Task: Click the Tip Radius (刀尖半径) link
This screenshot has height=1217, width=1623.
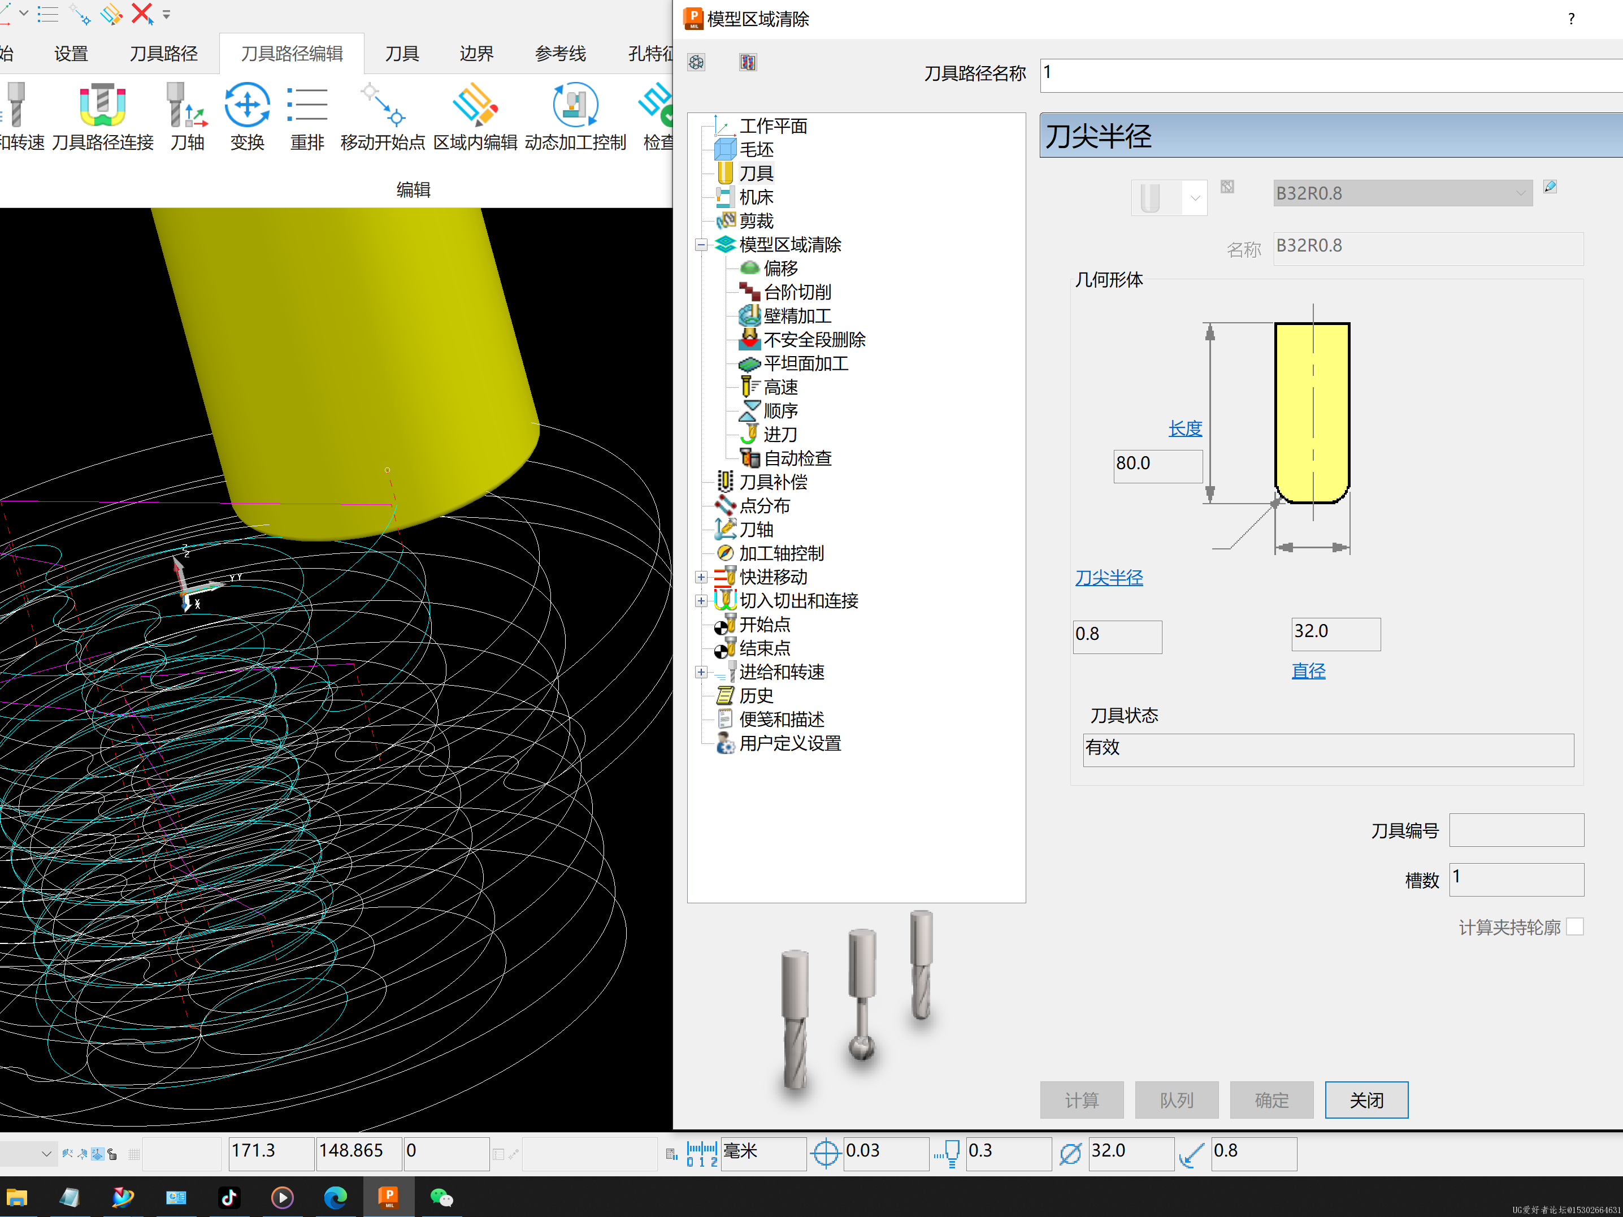Action: (x=1109, y=578)
